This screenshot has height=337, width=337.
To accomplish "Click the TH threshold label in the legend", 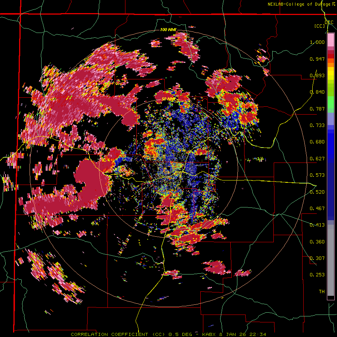I will pos(322,292).
